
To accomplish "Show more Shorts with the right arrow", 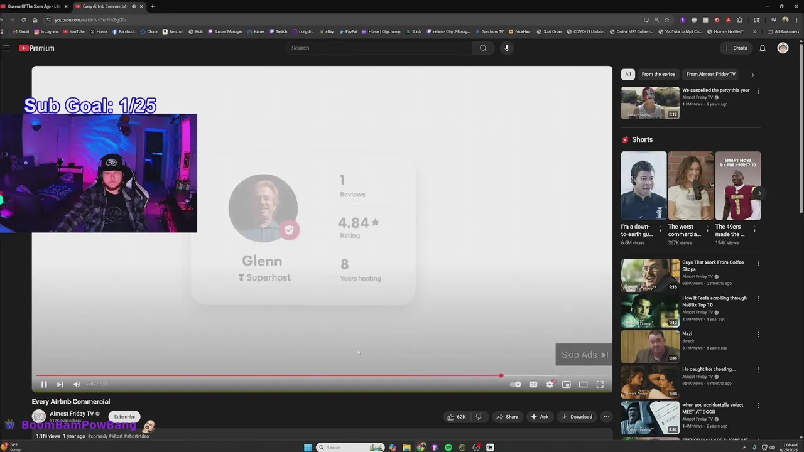I will pyautogui.click(x=759, y=193).
